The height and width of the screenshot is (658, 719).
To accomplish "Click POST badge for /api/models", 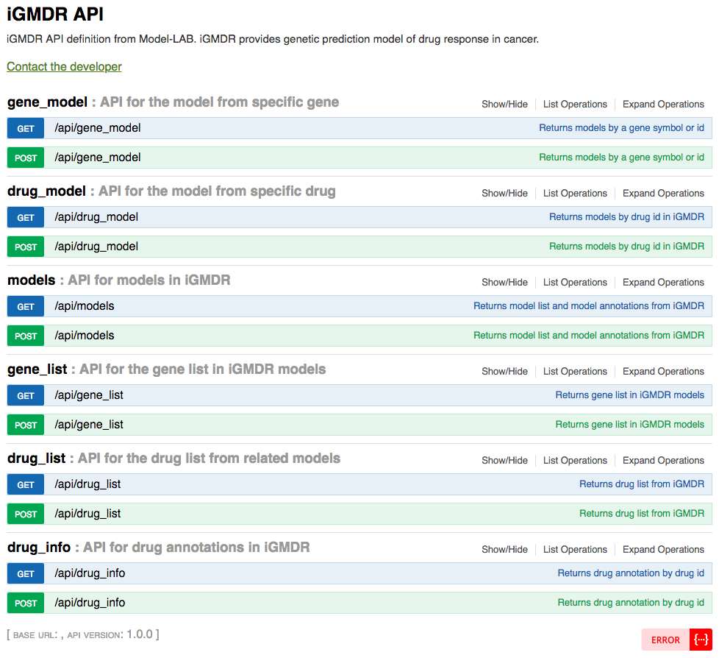I will pos(26,336).
